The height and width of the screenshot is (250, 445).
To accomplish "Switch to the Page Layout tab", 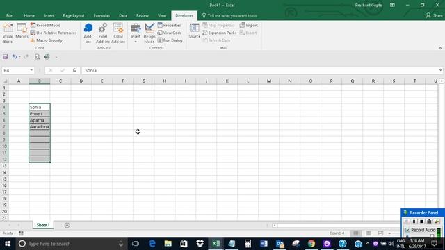I will pos(74,15).
